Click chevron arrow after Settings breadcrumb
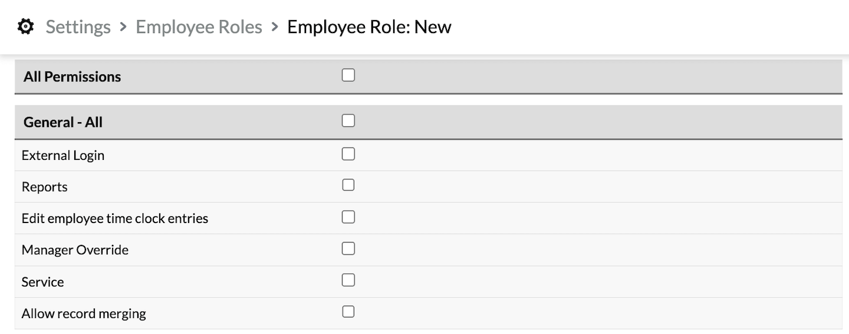The width and height of the screenshot is (849, 334). [x=123, y=27]
